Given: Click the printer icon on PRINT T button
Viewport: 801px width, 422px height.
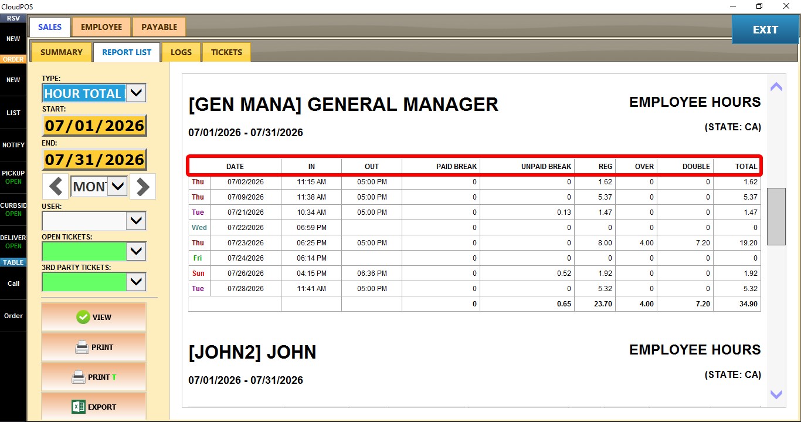Looking at the screenshot, I should 79,377.
